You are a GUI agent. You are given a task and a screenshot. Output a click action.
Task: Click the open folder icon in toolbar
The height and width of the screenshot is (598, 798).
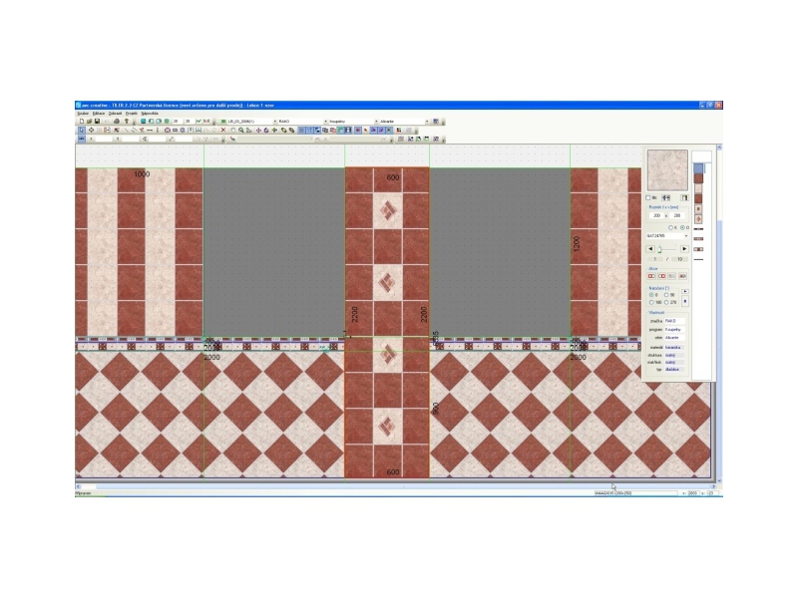(x=89, y=122)
